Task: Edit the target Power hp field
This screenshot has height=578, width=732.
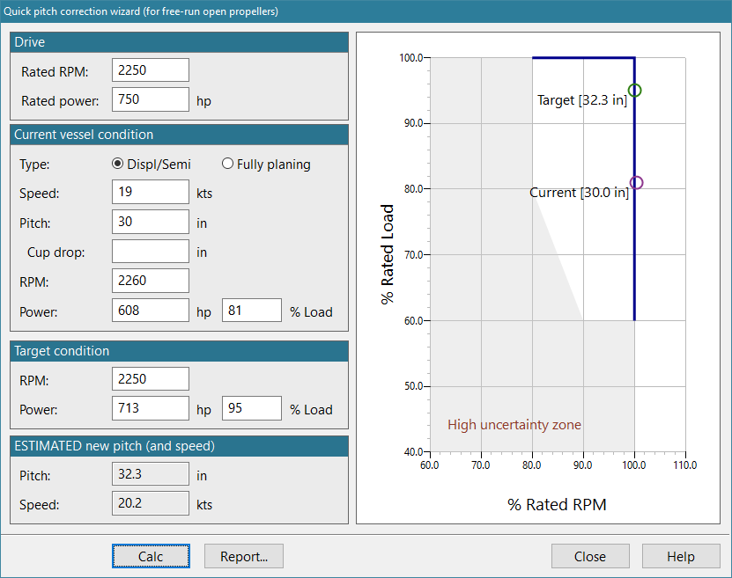Action: point(151,408)
